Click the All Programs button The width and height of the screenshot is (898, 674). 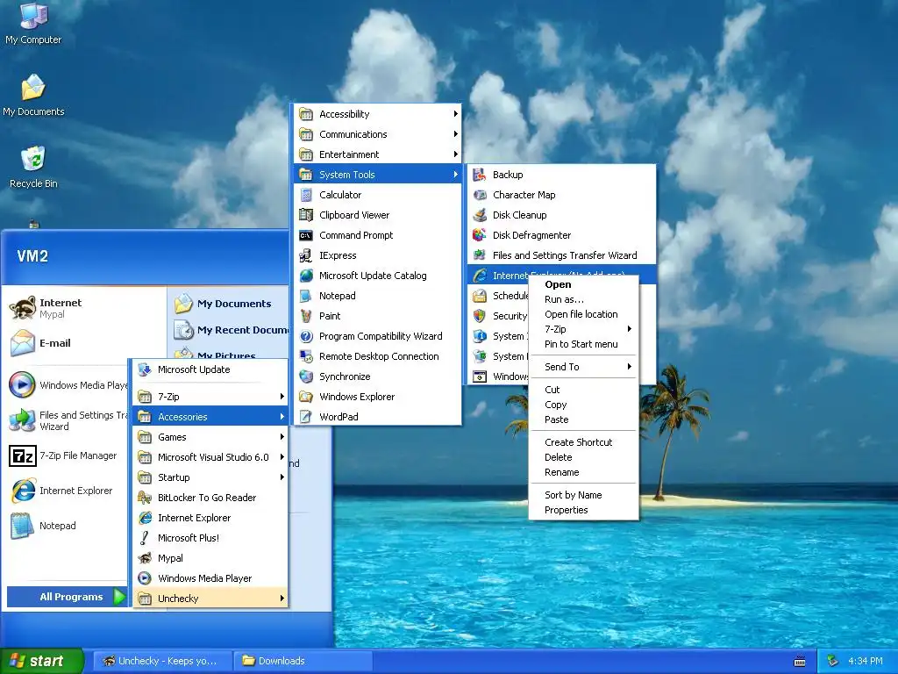click(67, 597)
